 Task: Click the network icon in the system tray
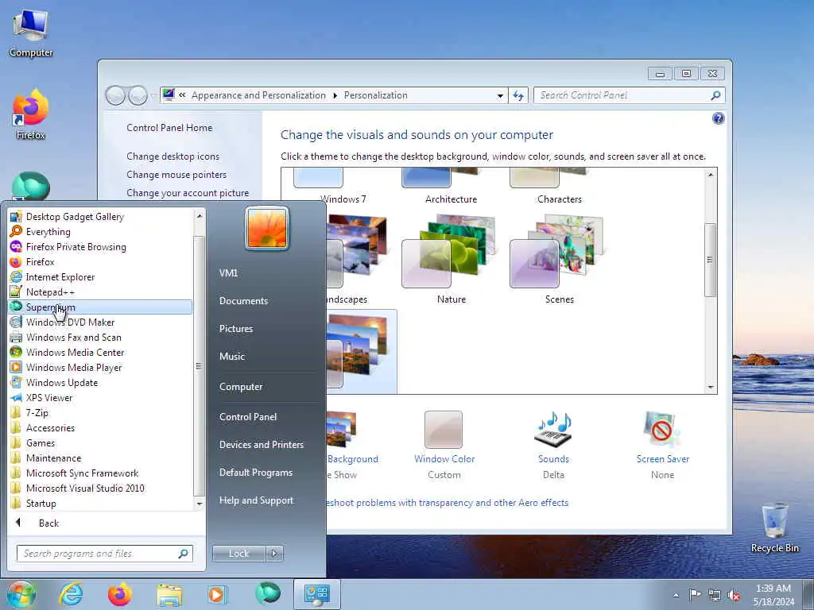coord(715,595)
